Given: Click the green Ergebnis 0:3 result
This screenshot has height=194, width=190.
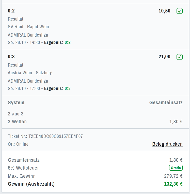Looking at the screenshot, I should [x=68, y=88].
